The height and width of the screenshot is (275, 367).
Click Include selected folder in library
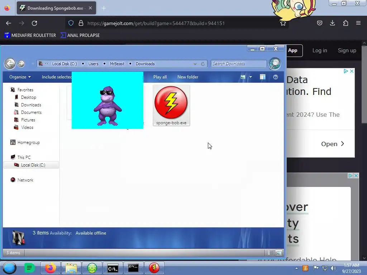[x=57, y=77]
